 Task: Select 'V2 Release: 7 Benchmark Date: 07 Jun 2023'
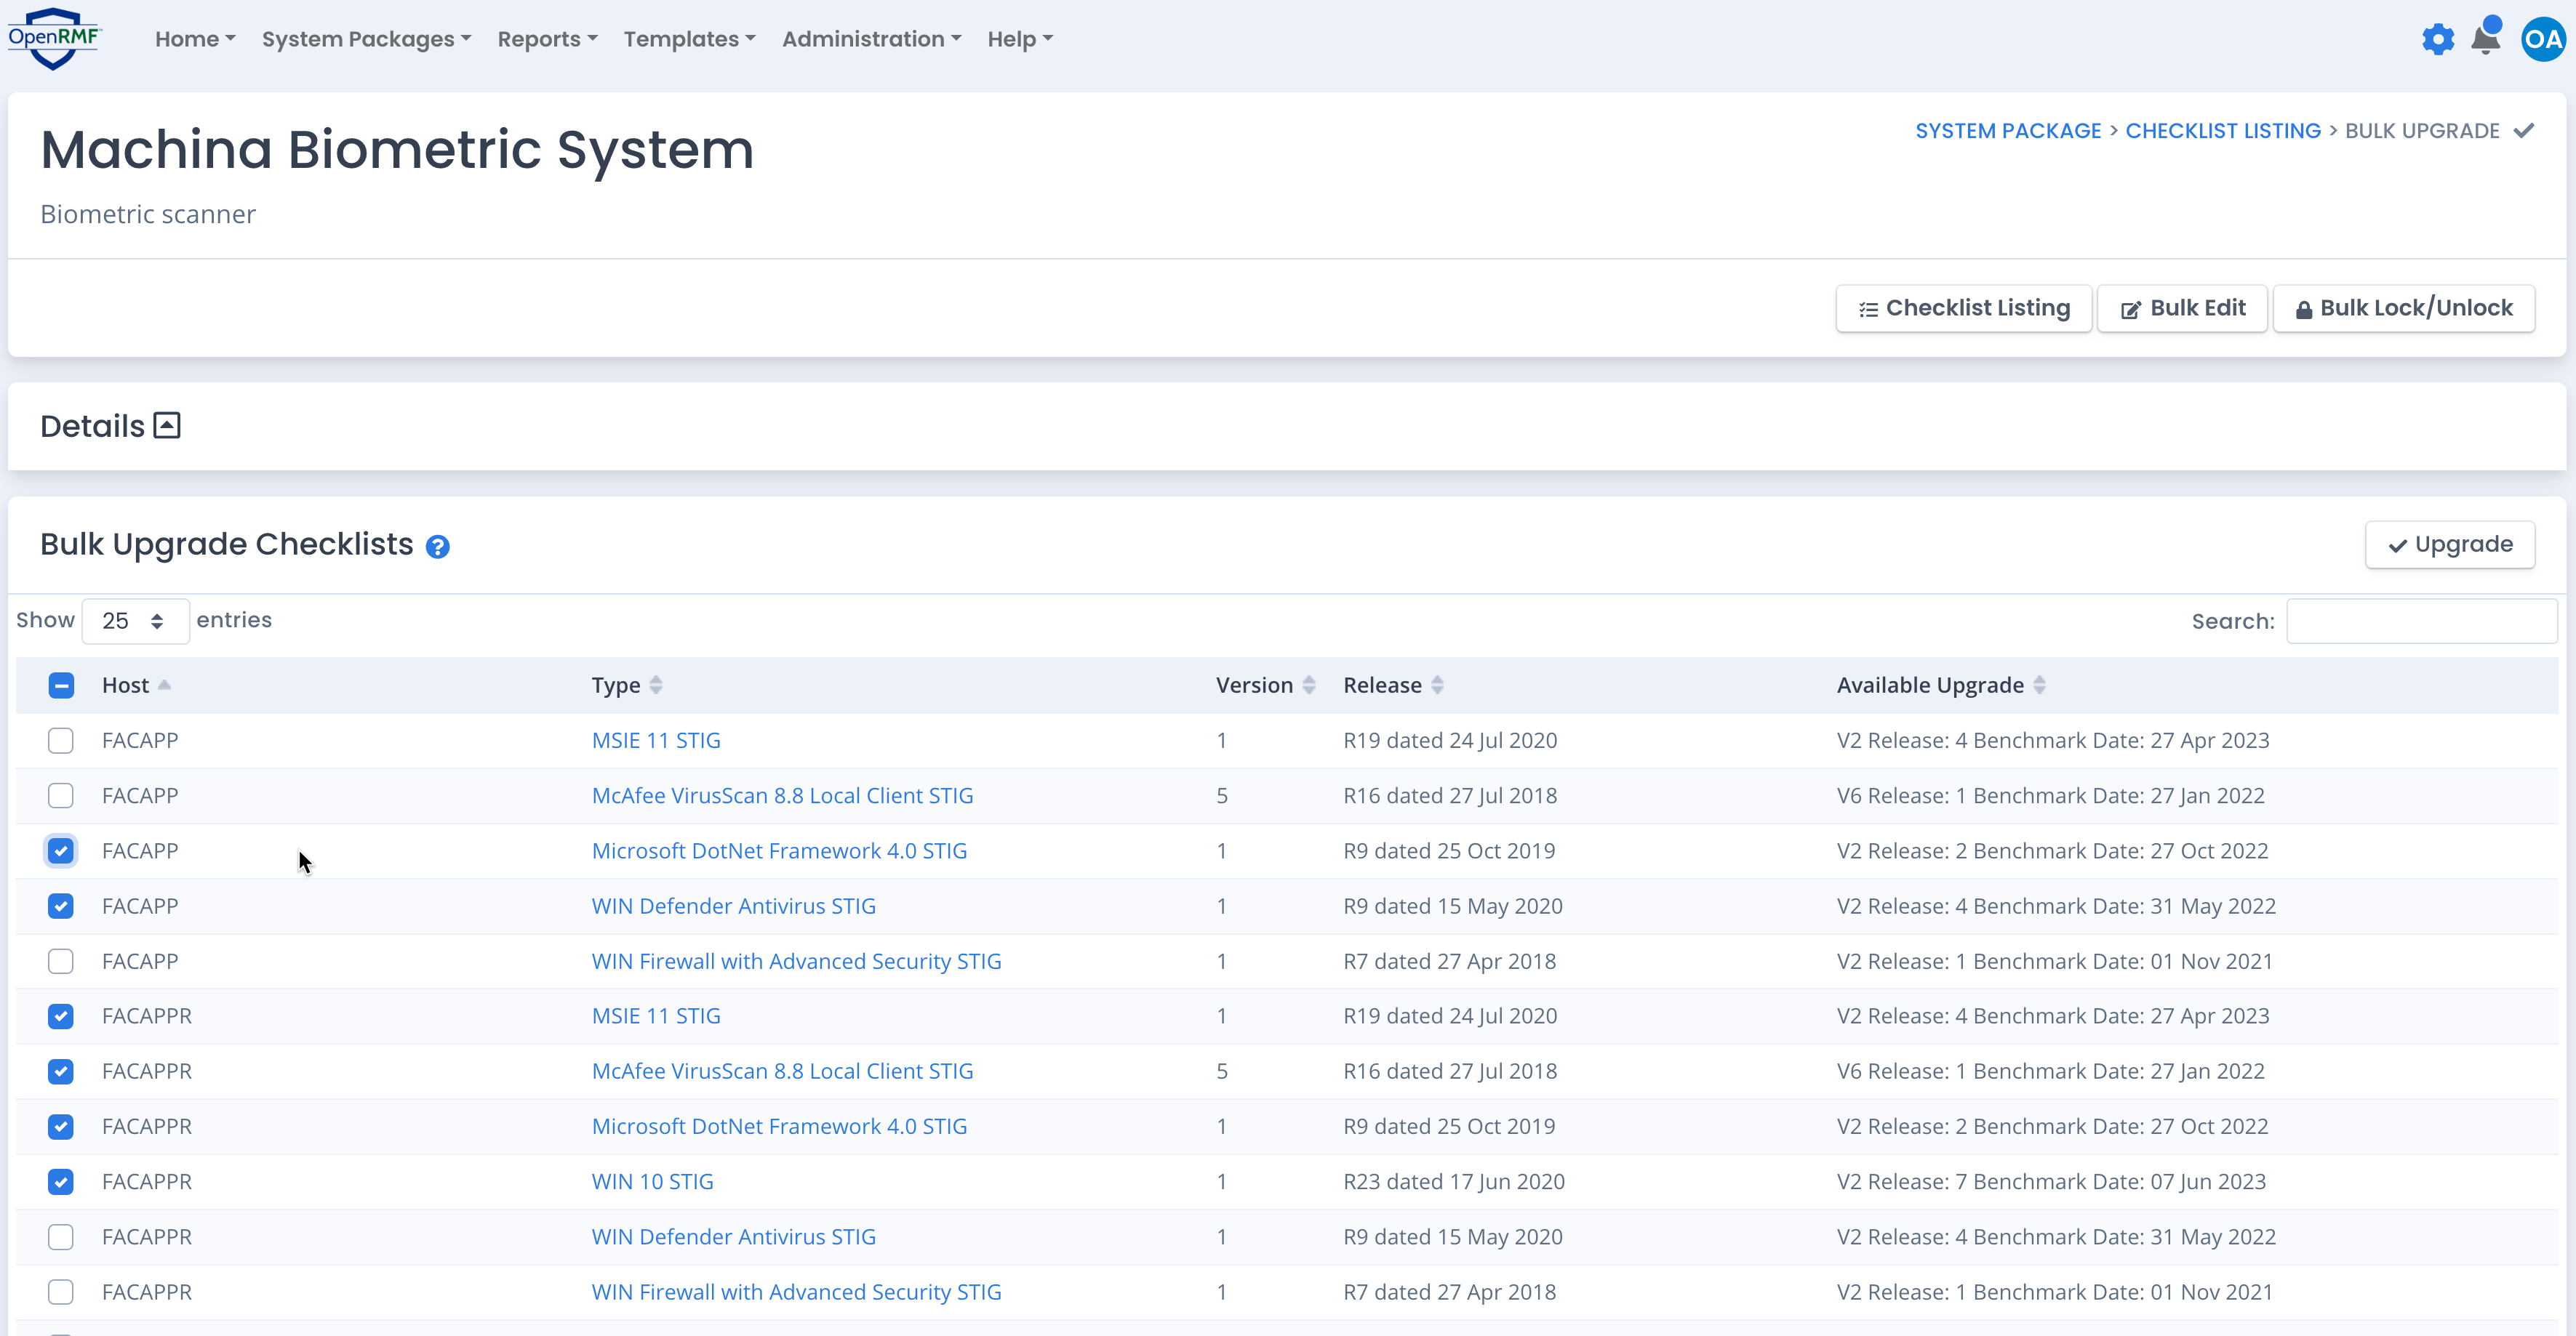point(2051,1182)
